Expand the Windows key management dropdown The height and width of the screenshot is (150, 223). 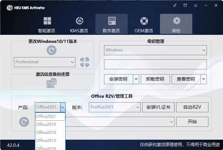coord(155,50)
